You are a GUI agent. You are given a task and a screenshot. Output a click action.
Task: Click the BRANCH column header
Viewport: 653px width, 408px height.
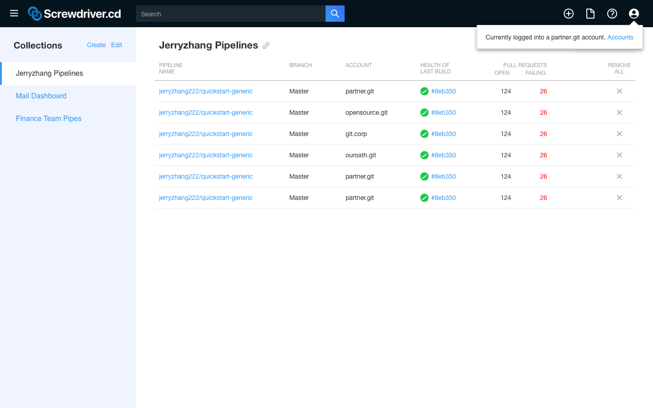301,65
